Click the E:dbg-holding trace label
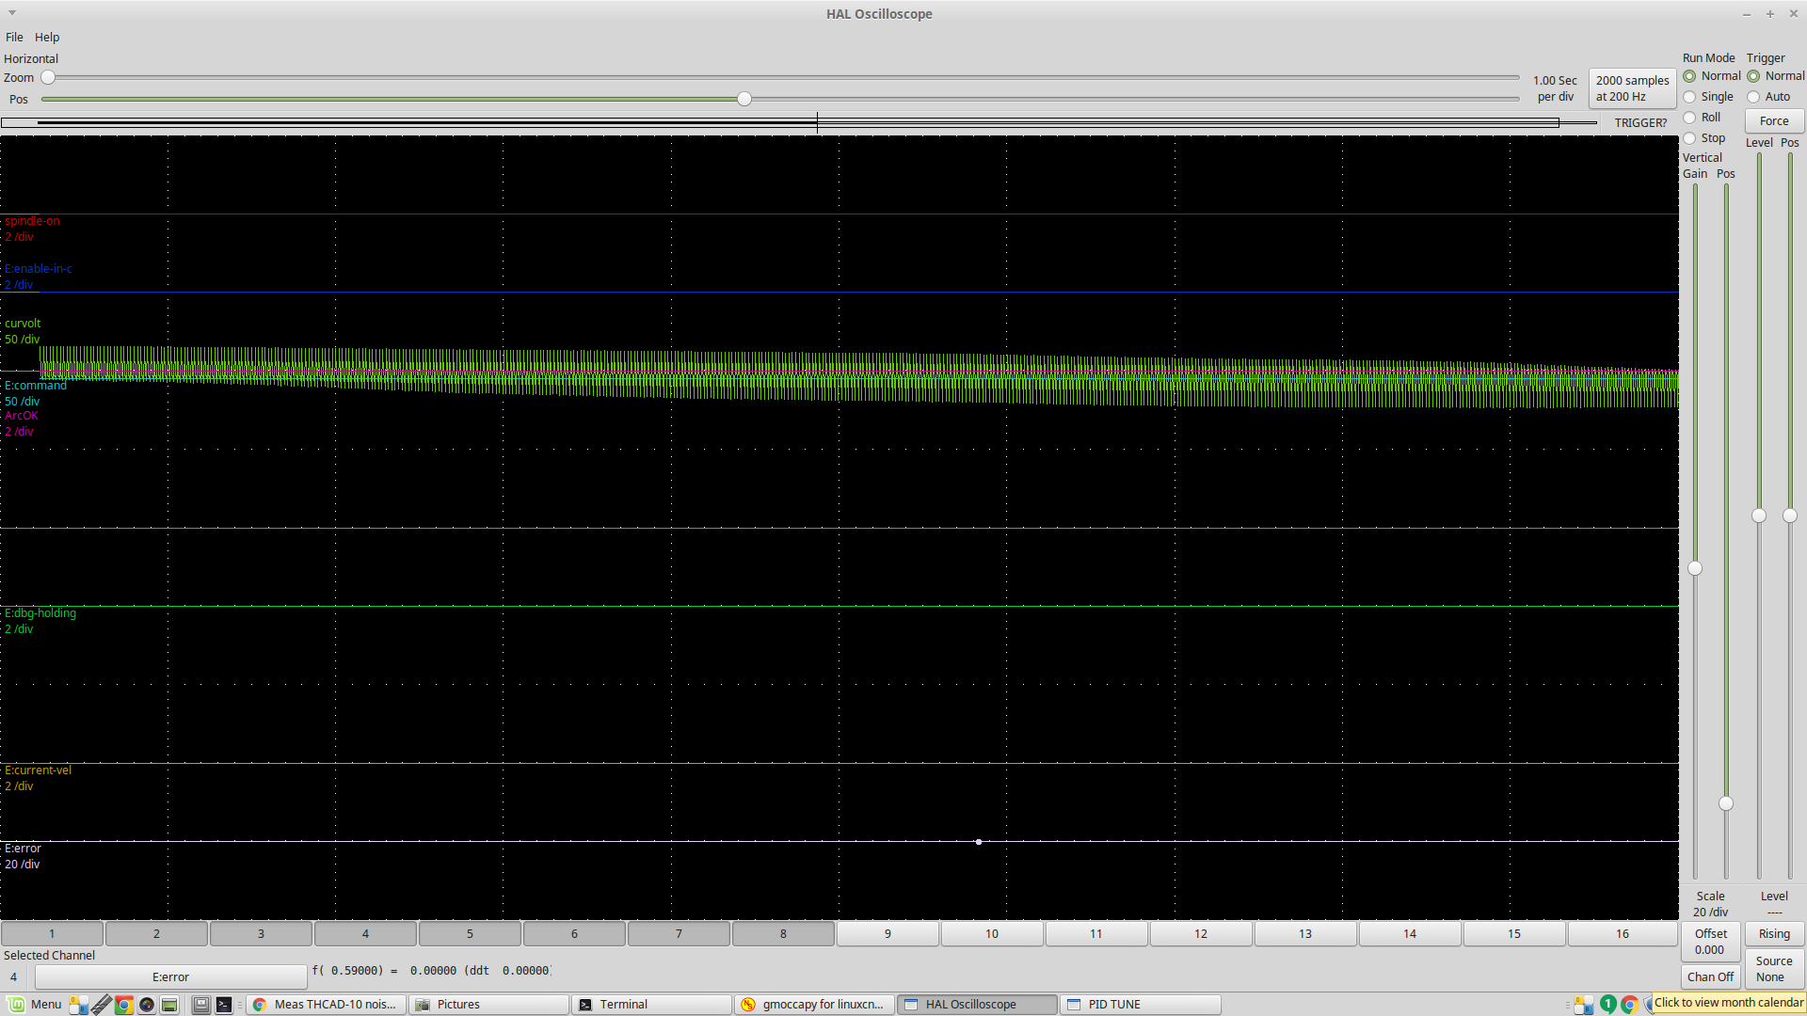Screen dimensions: 1807x1016 40,613
